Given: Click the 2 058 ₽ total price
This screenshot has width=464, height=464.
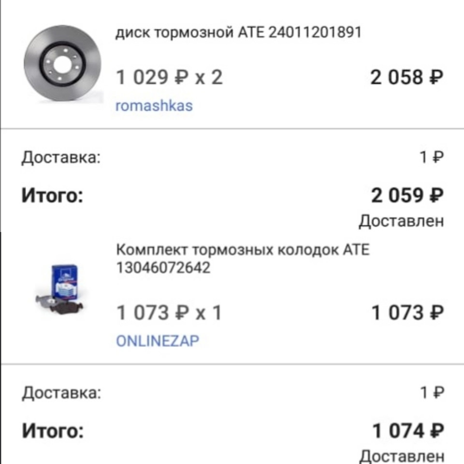Looking at the screenshot, I should (x=407, y=77).
